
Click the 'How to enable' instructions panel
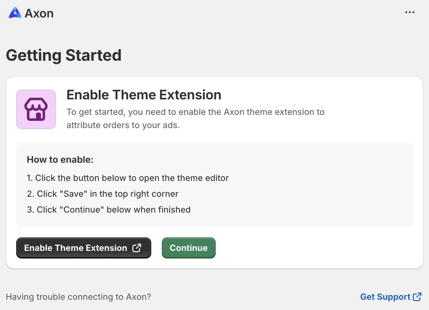[x=214, y=184]
